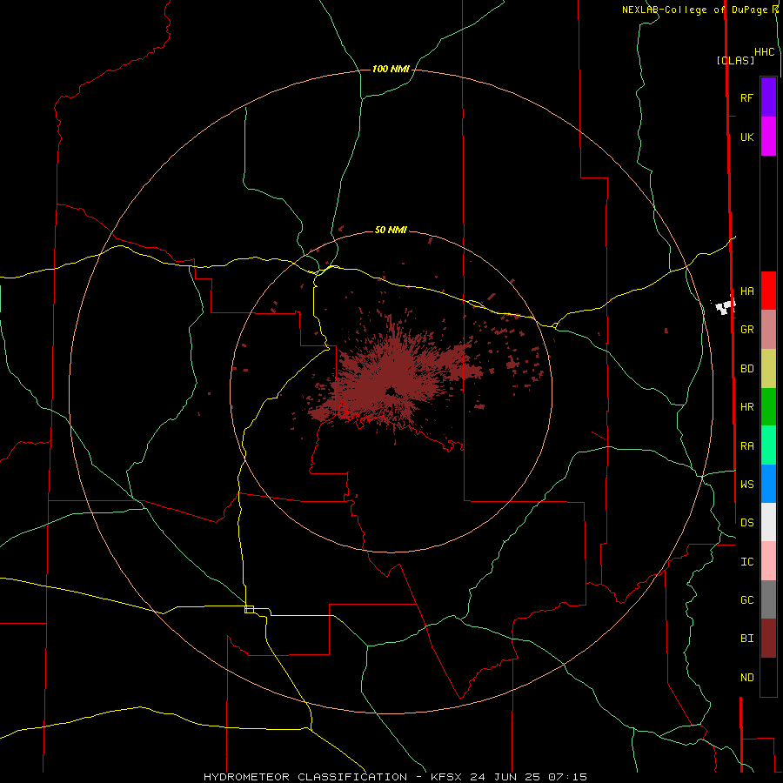Click the purple RF color swatch
Screen dimensions: 783x783
768,97
